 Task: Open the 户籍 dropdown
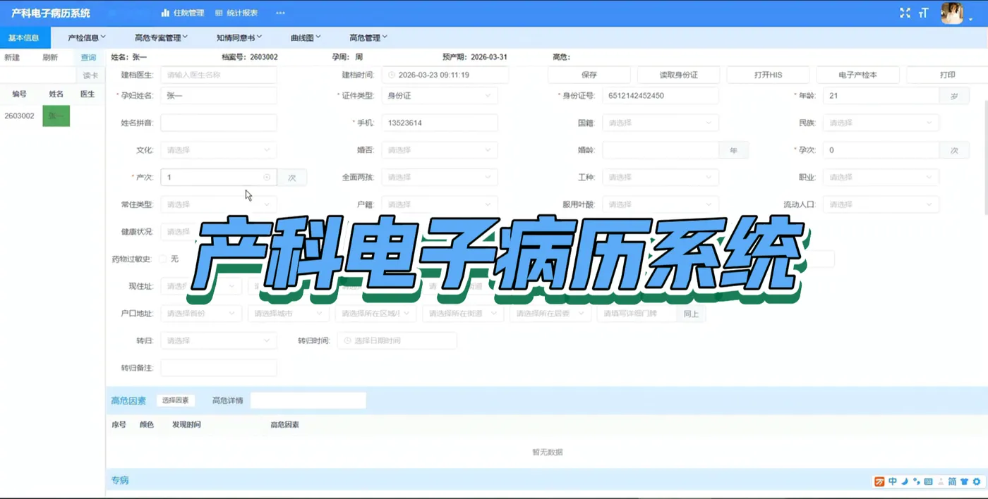click(x=439, y=204)
